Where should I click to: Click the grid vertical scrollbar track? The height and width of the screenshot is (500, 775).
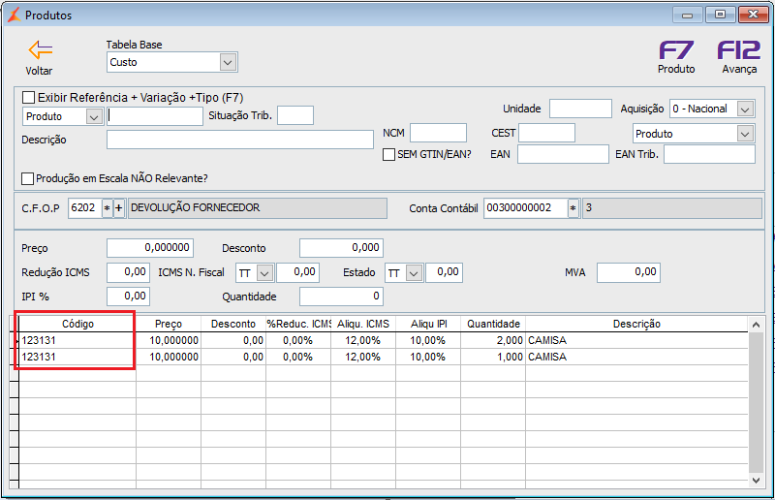[756, 402]
